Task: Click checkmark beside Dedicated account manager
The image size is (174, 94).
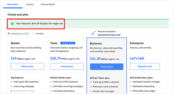Action: click(x=130, y=82)
